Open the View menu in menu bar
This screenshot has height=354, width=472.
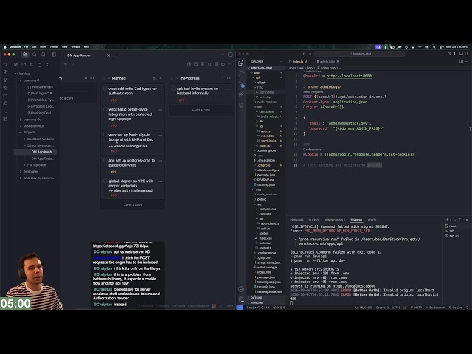tap(64, 47)
